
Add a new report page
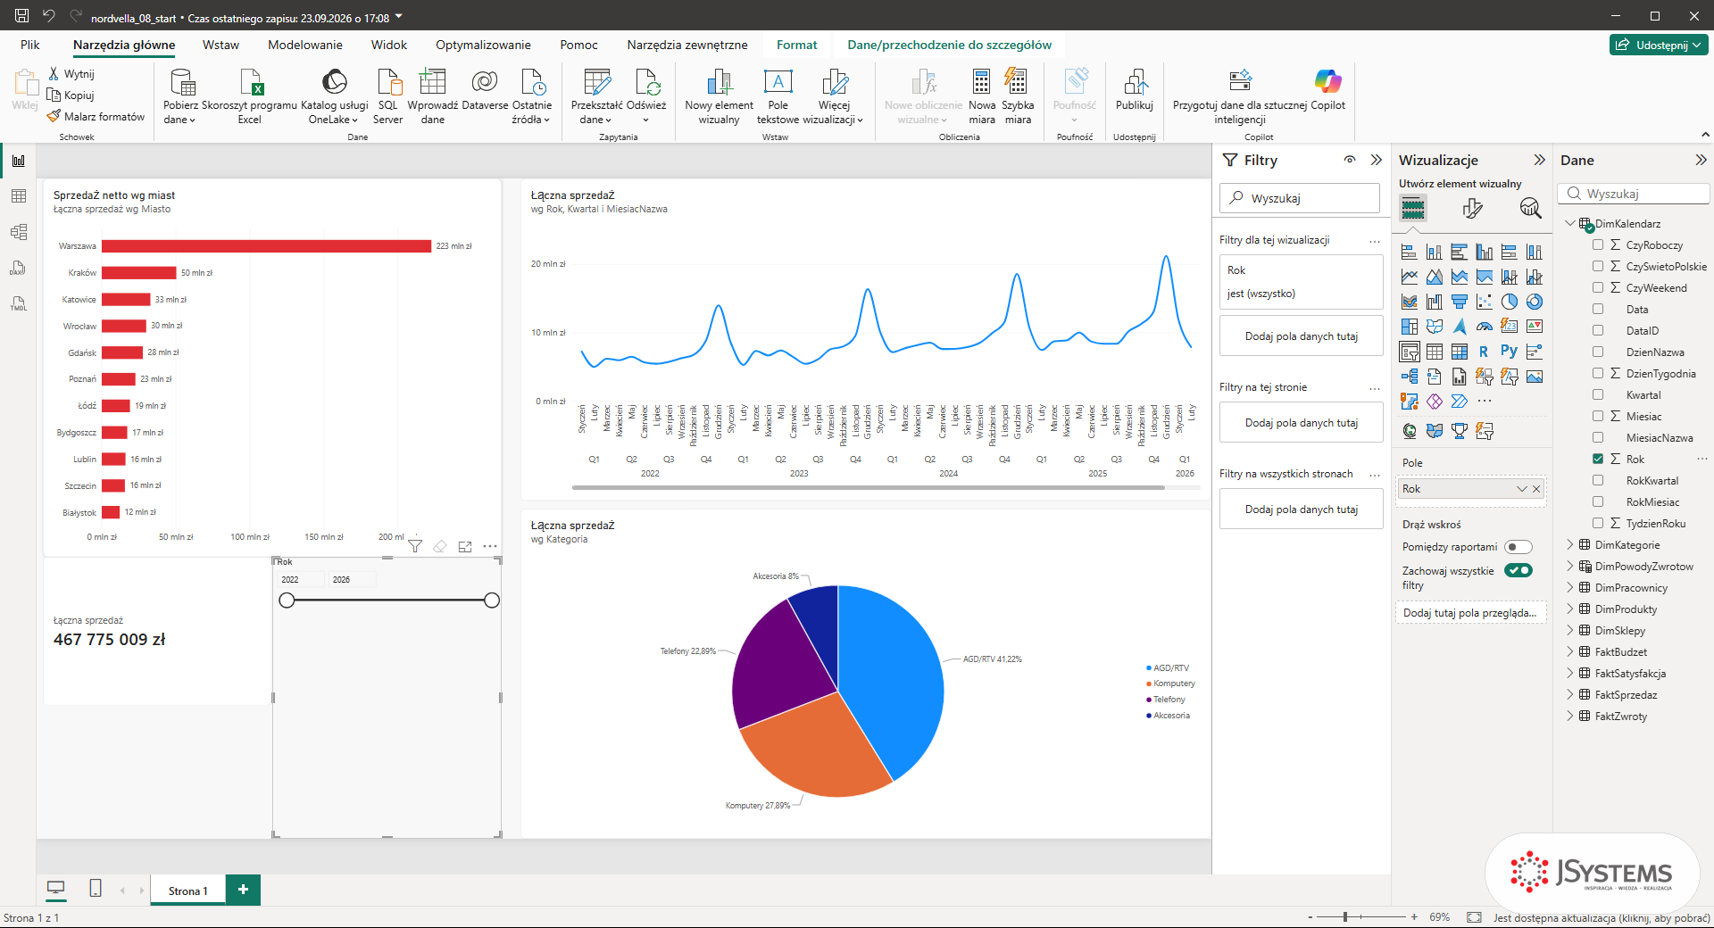pyautogui.click(x=243, y=890)
